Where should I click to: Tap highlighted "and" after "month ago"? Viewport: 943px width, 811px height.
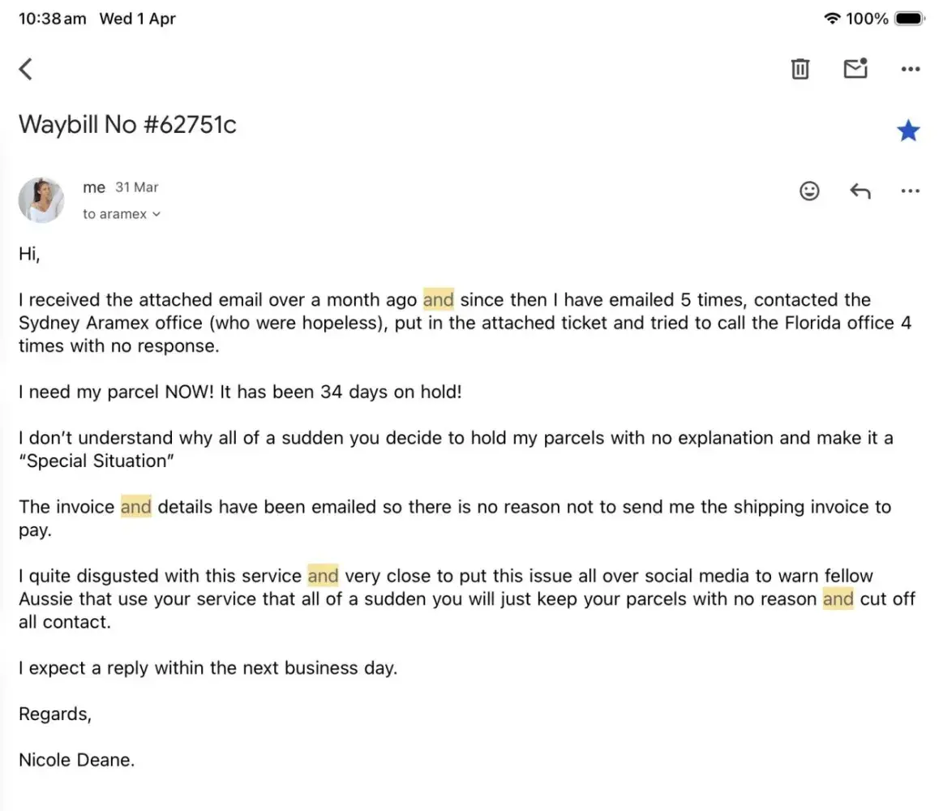coord(439,300)
